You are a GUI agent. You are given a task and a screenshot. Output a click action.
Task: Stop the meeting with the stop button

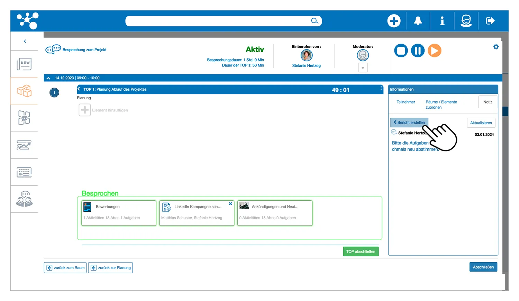(x=401, y=51)
